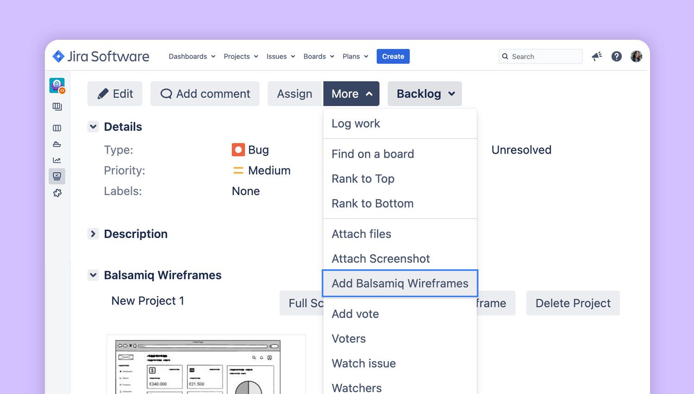Open the board columns icon in sidebar
694x394 pixels.
[57, 128]
